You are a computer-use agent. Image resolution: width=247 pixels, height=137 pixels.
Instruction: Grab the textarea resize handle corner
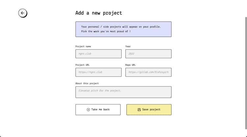[x=170, y=97]
